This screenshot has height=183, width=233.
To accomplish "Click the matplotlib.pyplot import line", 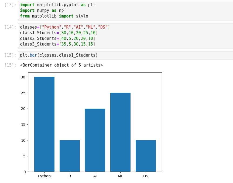I will [57, 5].
